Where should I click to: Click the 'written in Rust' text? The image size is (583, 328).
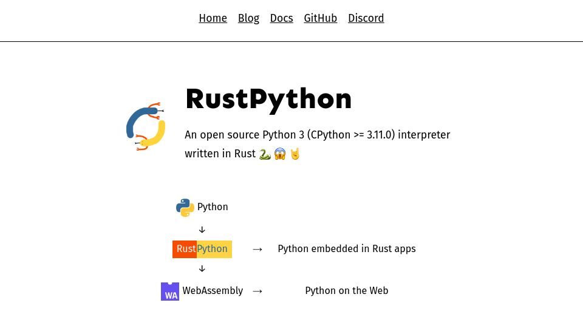(x=220, y=154)
